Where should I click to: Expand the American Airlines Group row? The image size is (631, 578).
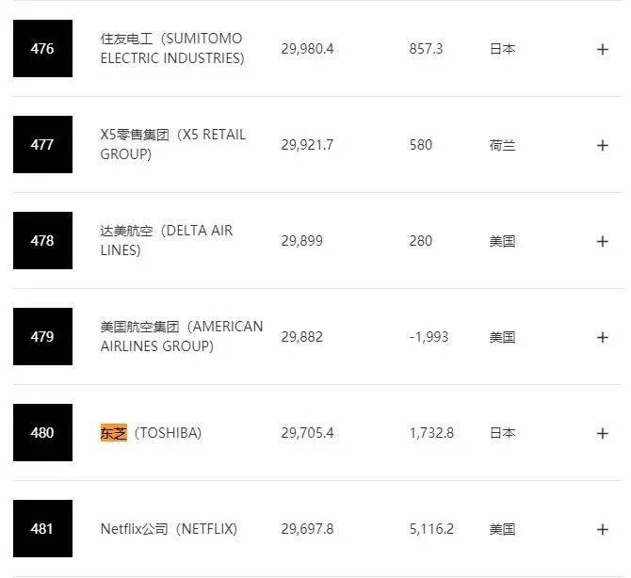[x=603, y=337]
